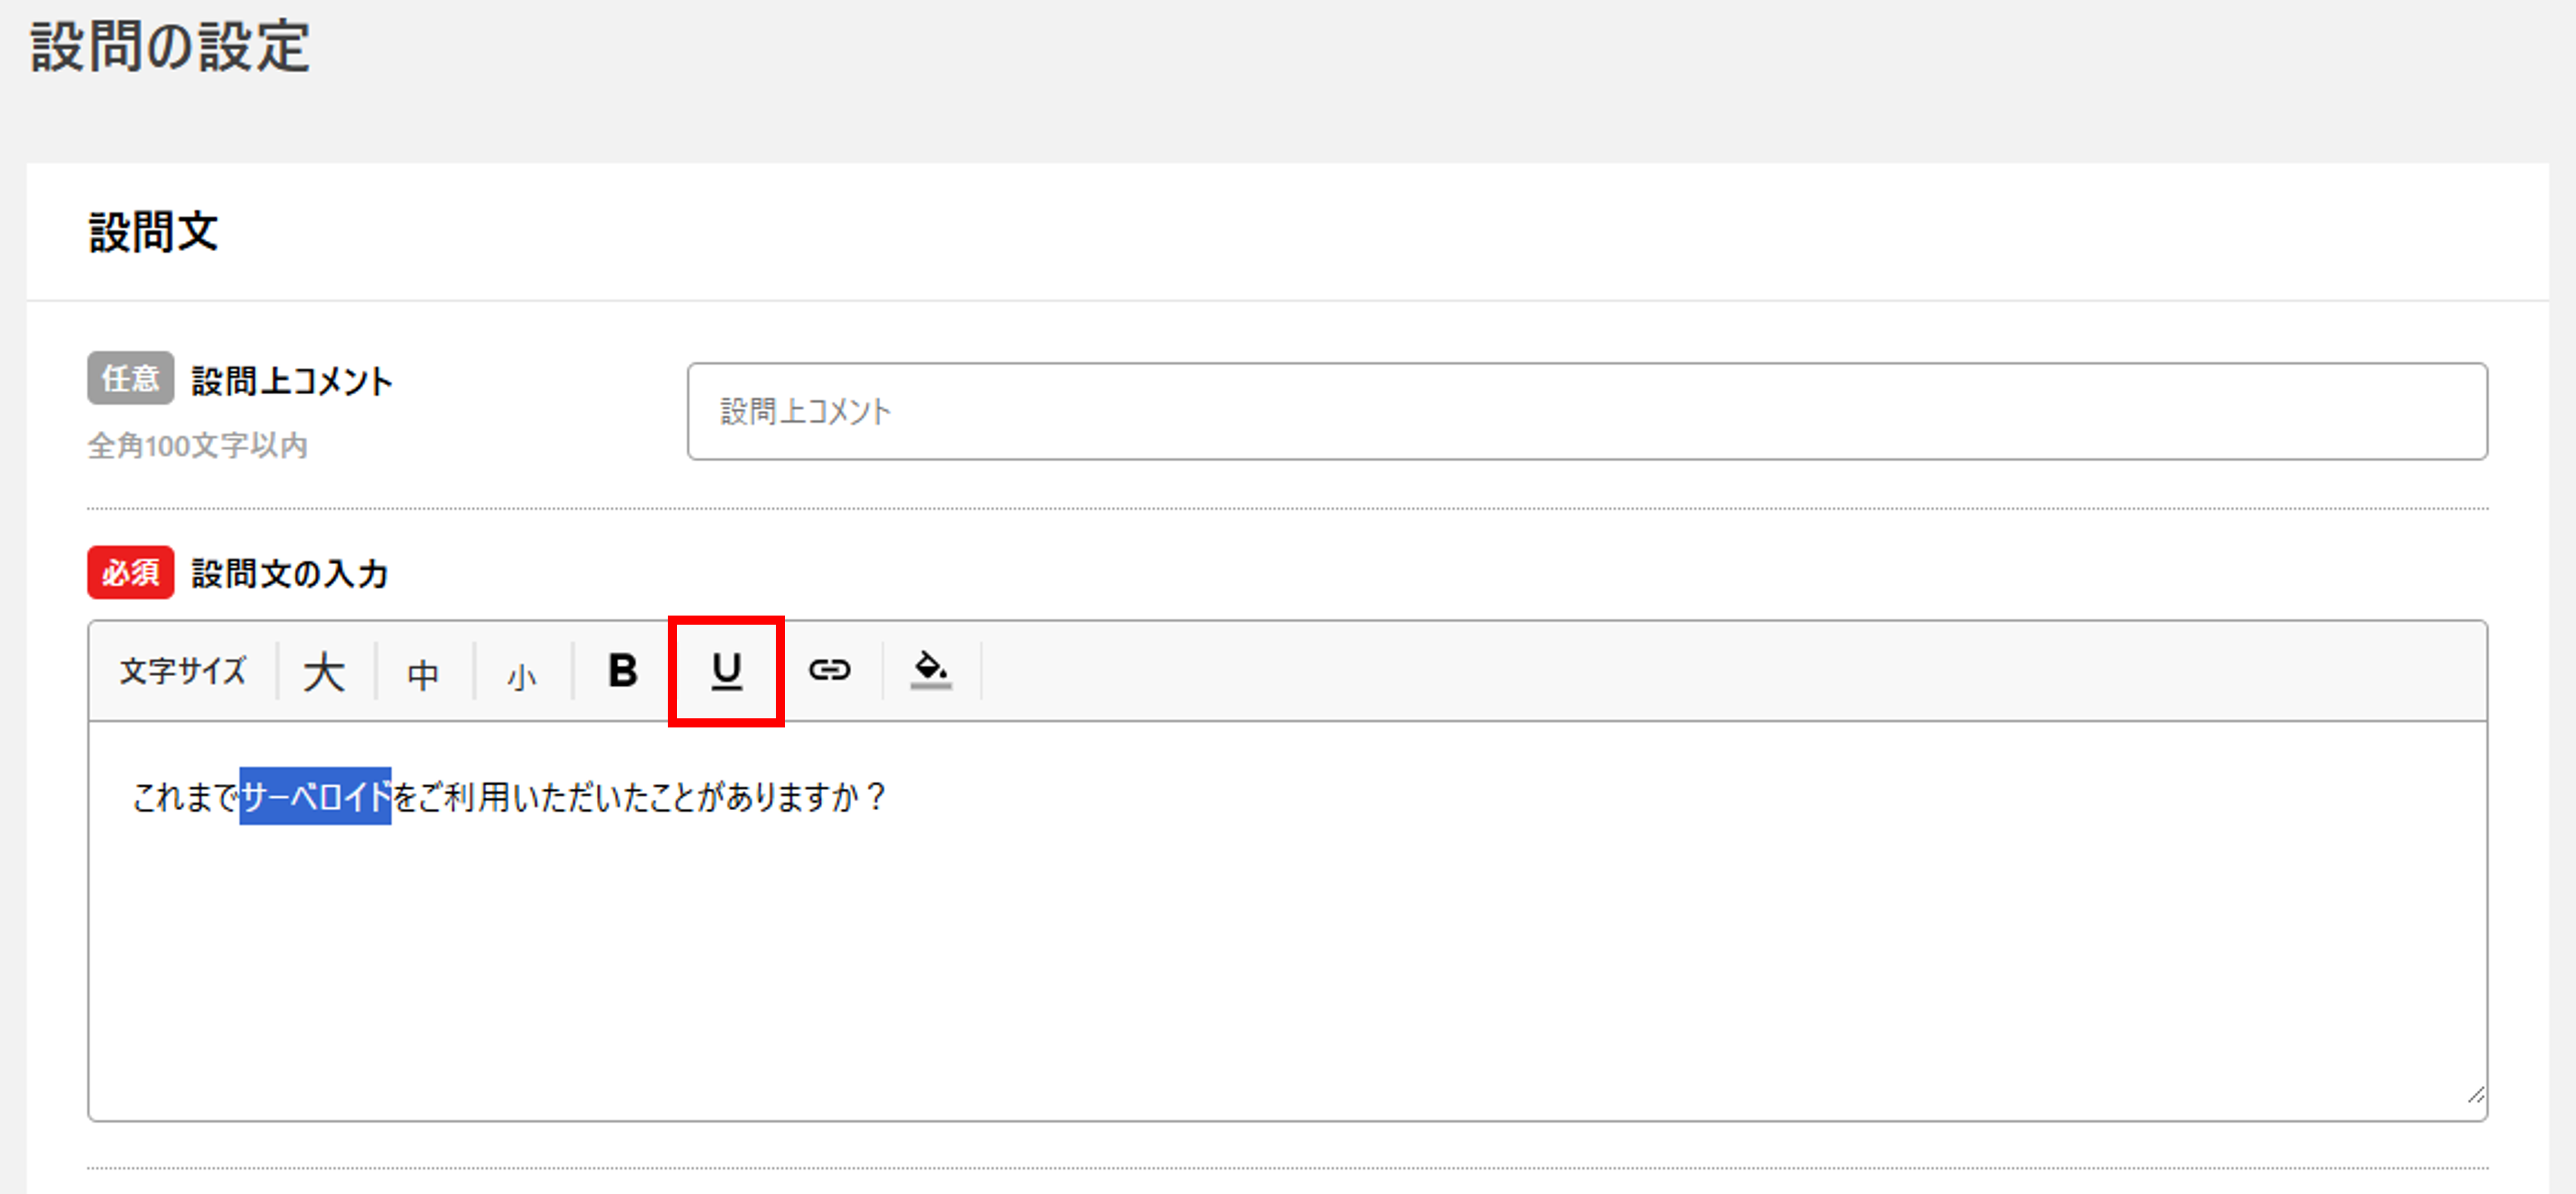This screenshot has width=2576, height=1194.
Task: Click the 文字サイズ toolbar label
Action: point(183,671)
